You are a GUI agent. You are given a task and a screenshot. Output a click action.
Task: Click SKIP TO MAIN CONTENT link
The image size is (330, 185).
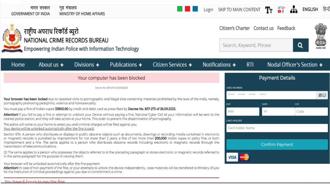pos(239,10)
